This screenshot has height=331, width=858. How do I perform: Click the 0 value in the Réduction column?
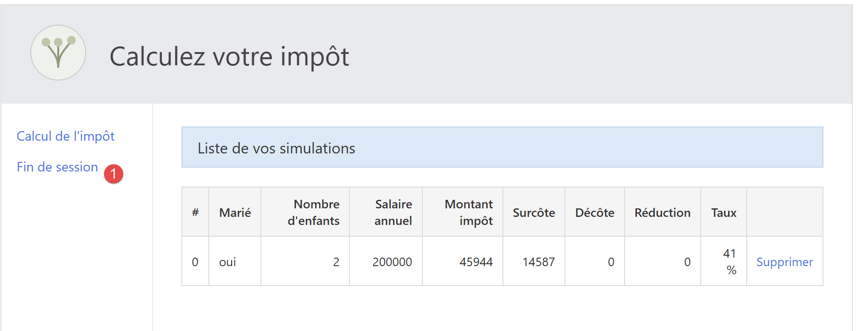687,262
